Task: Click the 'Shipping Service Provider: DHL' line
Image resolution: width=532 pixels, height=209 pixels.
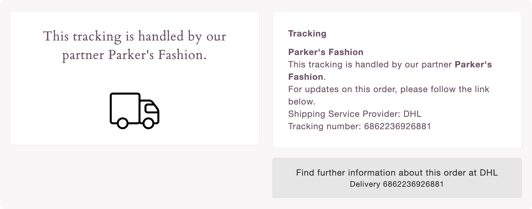Action: point(355,114)
